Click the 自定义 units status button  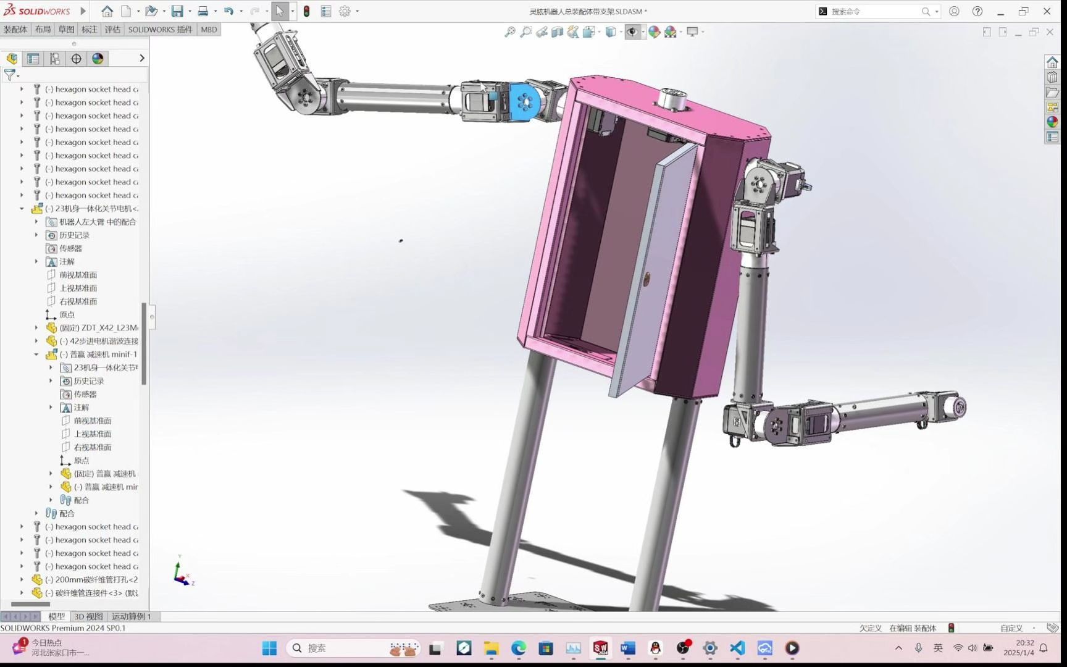coord(1011,628)
